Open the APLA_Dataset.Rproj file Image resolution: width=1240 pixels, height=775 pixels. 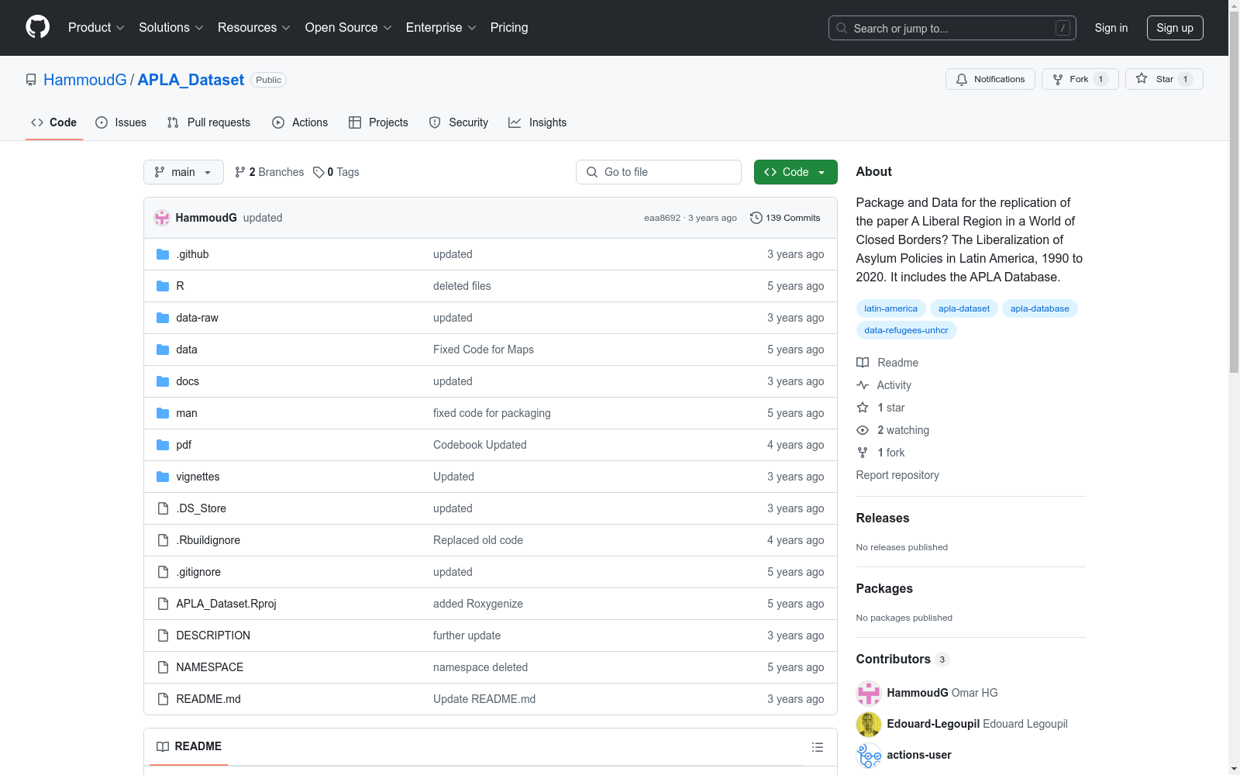[226, 604]
